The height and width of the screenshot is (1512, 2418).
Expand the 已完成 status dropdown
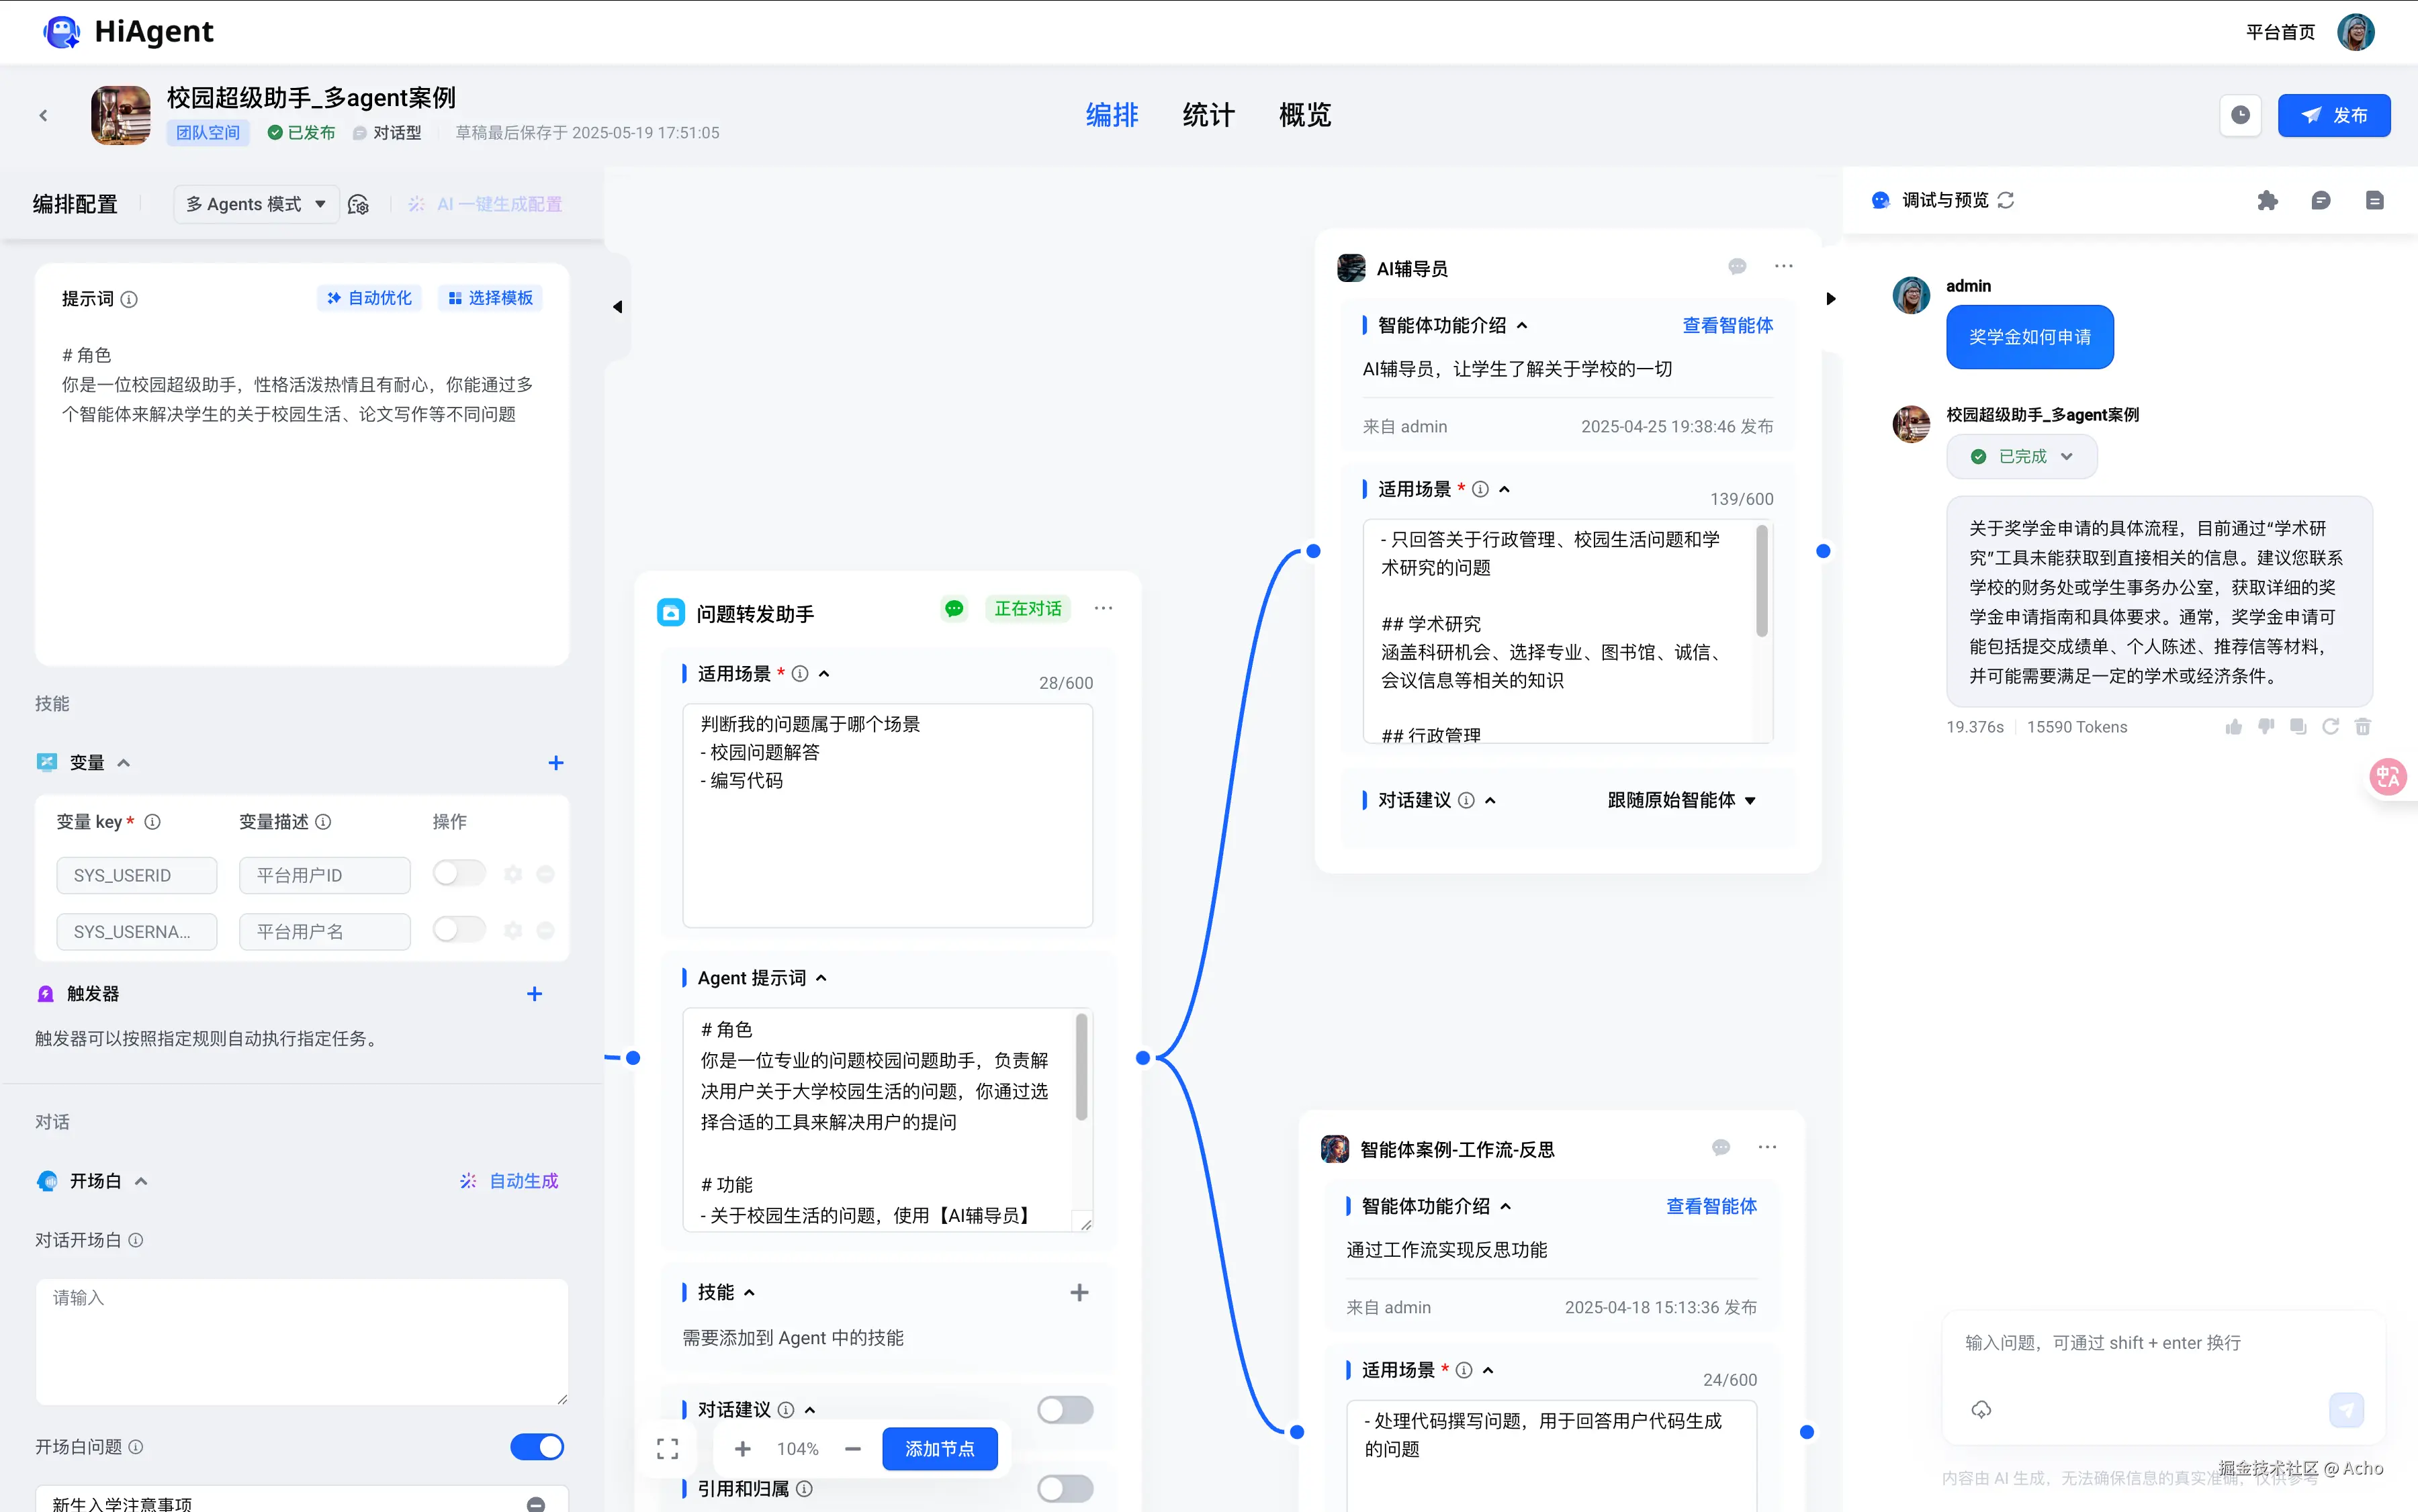coord(2022,457)
